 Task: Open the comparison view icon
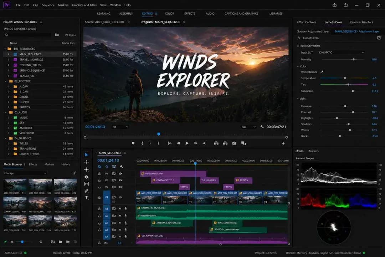[243, 143]
